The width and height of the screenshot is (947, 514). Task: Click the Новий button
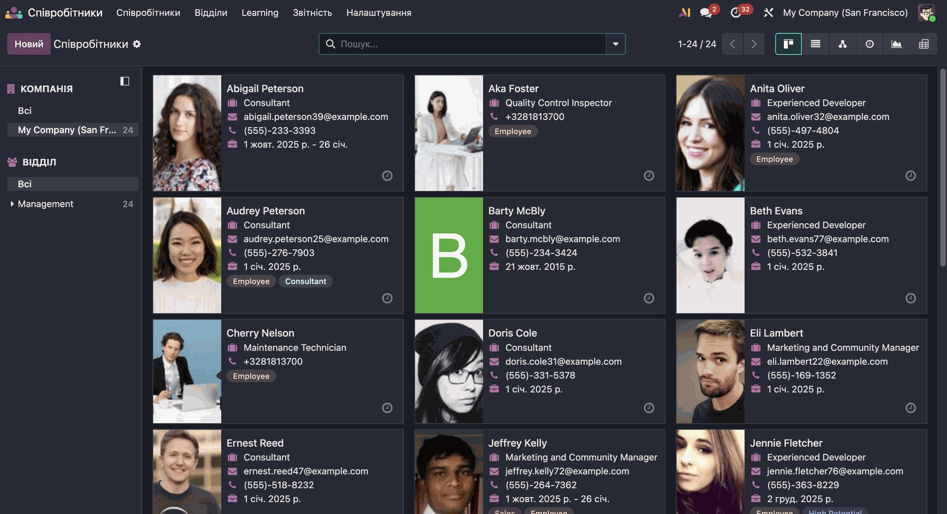pyautogui.click(x=29, y=44)
